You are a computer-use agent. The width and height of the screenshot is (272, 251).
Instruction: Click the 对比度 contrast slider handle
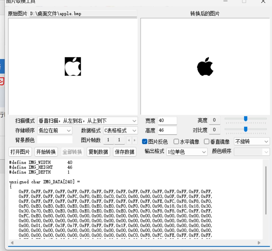click(x=246, y=129)
